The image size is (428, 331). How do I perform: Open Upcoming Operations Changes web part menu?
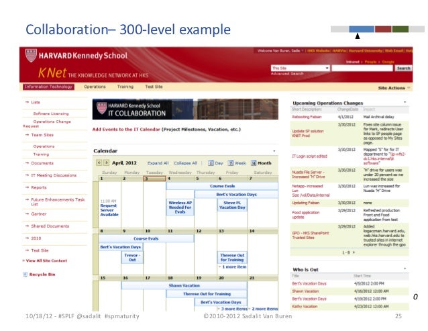(x=405, y=102)
